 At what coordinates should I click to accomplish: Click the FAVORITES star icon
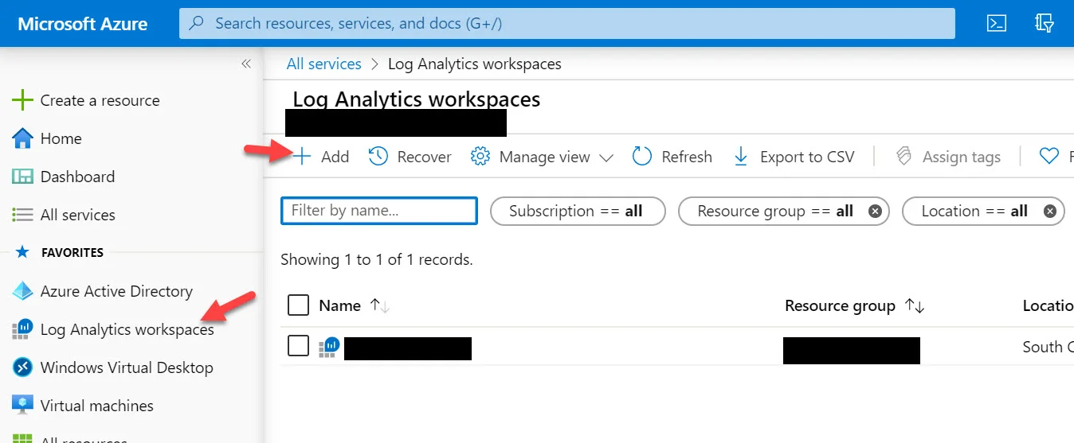22,253
